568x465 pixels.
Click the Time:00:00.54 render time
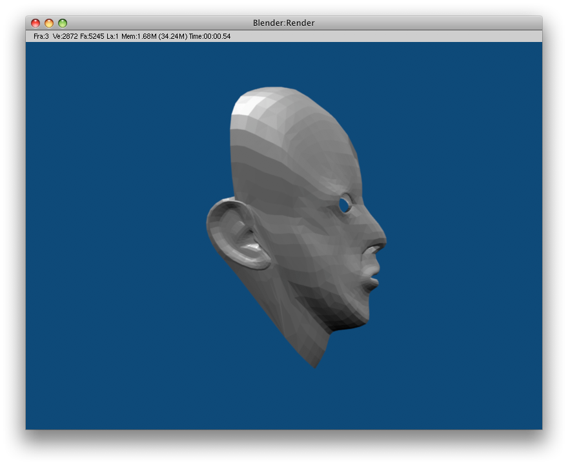click(x=210, y=36)
